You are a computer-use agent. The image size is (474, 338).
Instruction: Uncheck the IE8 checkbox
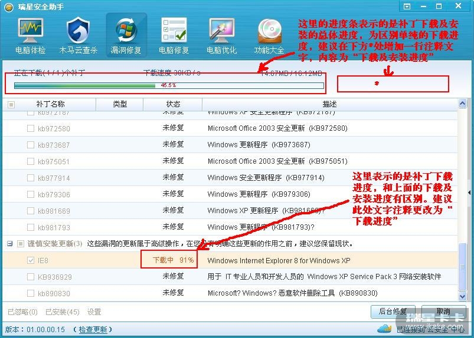click(31, 260)
